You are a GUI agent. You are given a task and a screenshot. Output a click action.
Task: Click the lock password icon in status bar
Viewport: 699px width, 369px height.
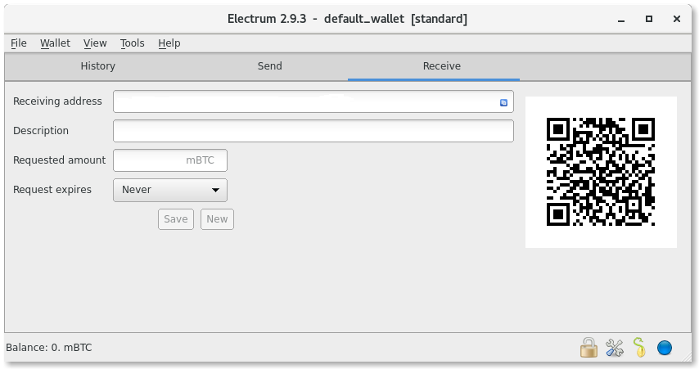(x=589, y=348)
